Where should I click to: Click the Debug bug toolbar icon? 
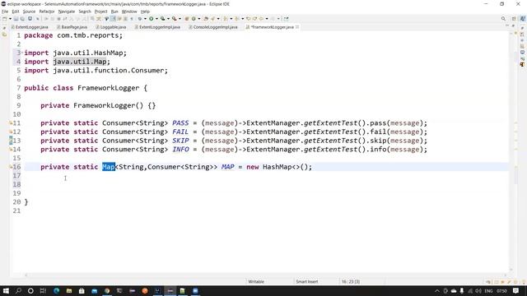coord(139,19)
